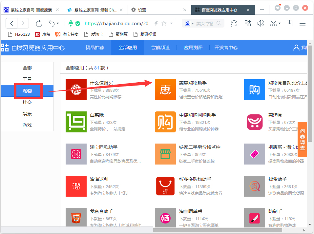Open the 惠惠购物助手 title link
Screen dimensions: 314x234
coord(193,83)
